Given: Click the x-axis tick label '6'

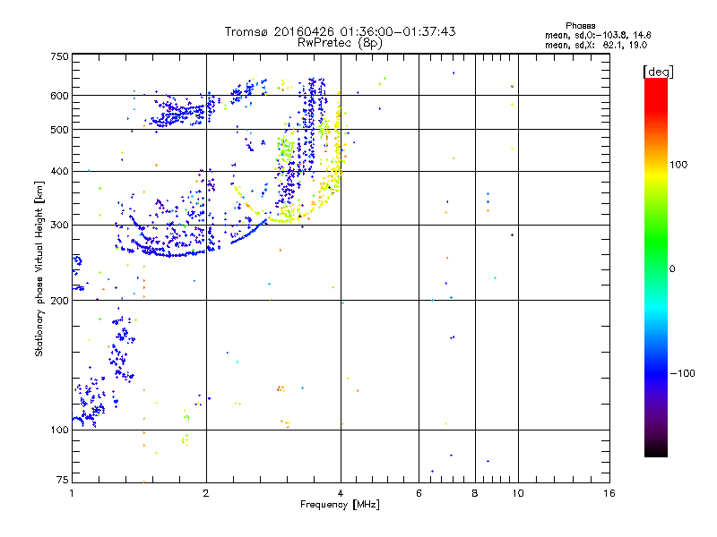Looking at the screenshot, I should coord(419,493).
